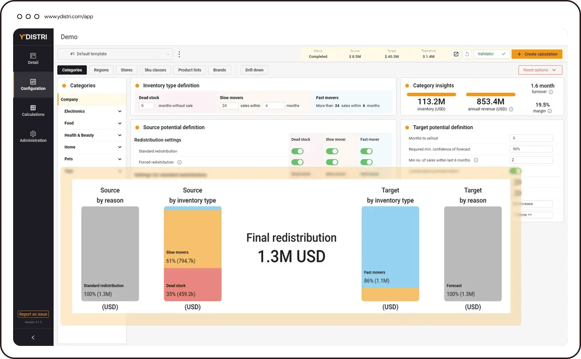Open the Default template dropdown
The width and height of the screenshot is (581, 359).
click(115, 54)
